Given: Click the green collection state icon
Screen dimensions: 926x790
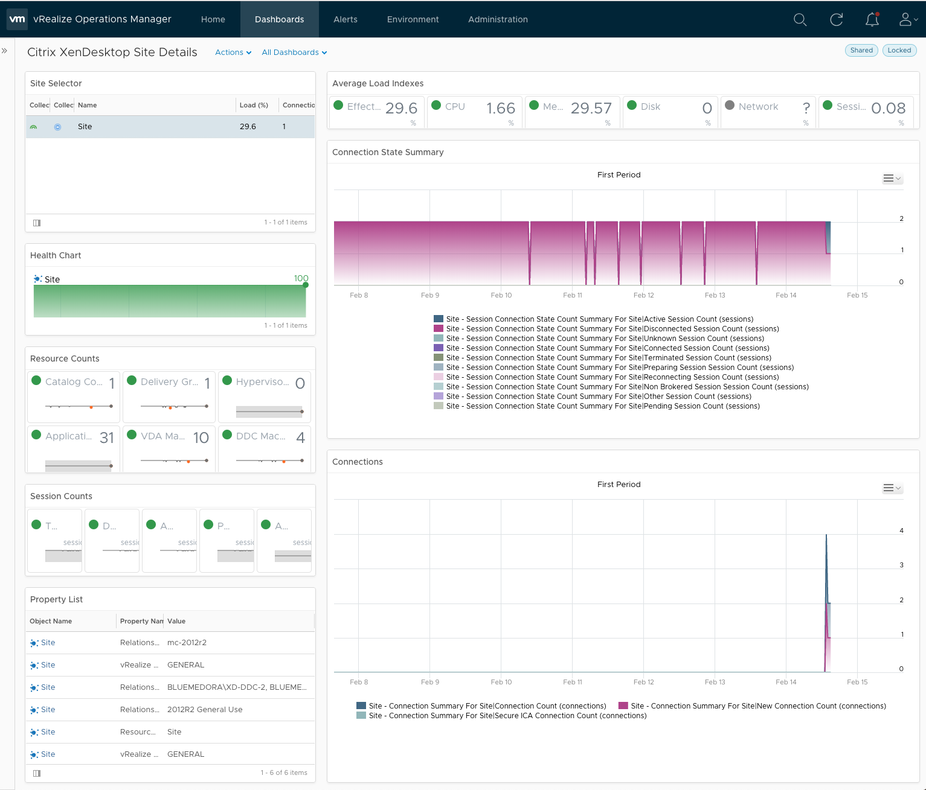Looking at the screenshot, I should coord(34,127).
